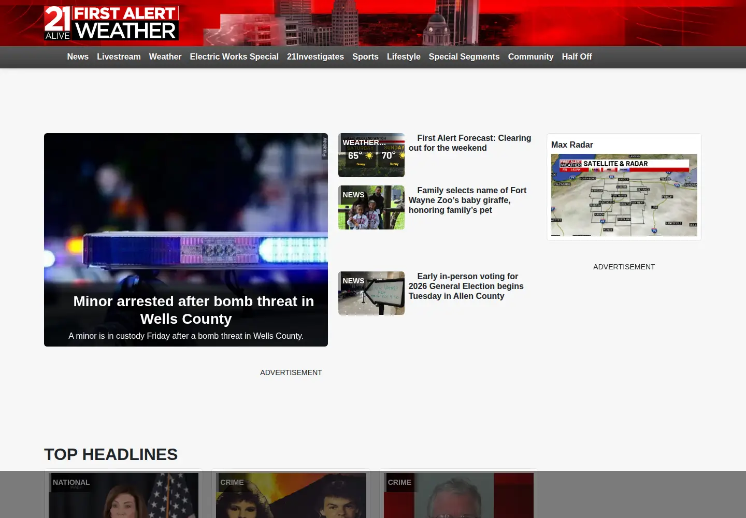Viewport: 746px width, 518px height.
Task: Open Special Segments menu item
Action: 464,56
